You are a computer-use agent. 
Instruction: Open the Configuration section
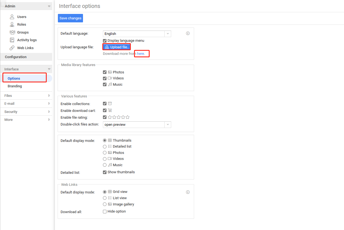16,57
